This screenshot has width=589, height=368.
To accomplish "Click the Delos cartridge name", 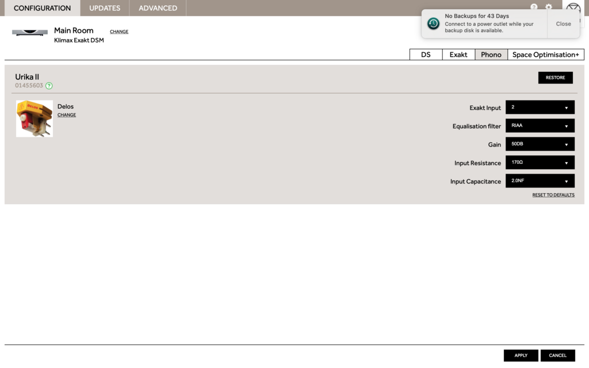I will [66, 106].
